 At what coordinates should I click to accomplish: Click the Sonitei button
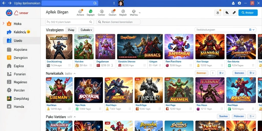pos(223,116)
